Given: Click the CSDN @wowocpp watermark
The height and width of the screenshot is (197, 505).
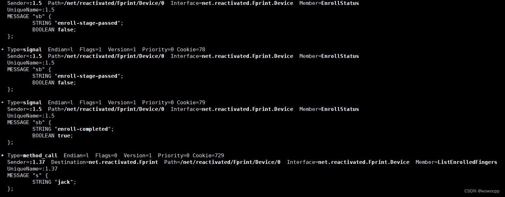Looking at the screenshot, I should click(x=482, y=191).
